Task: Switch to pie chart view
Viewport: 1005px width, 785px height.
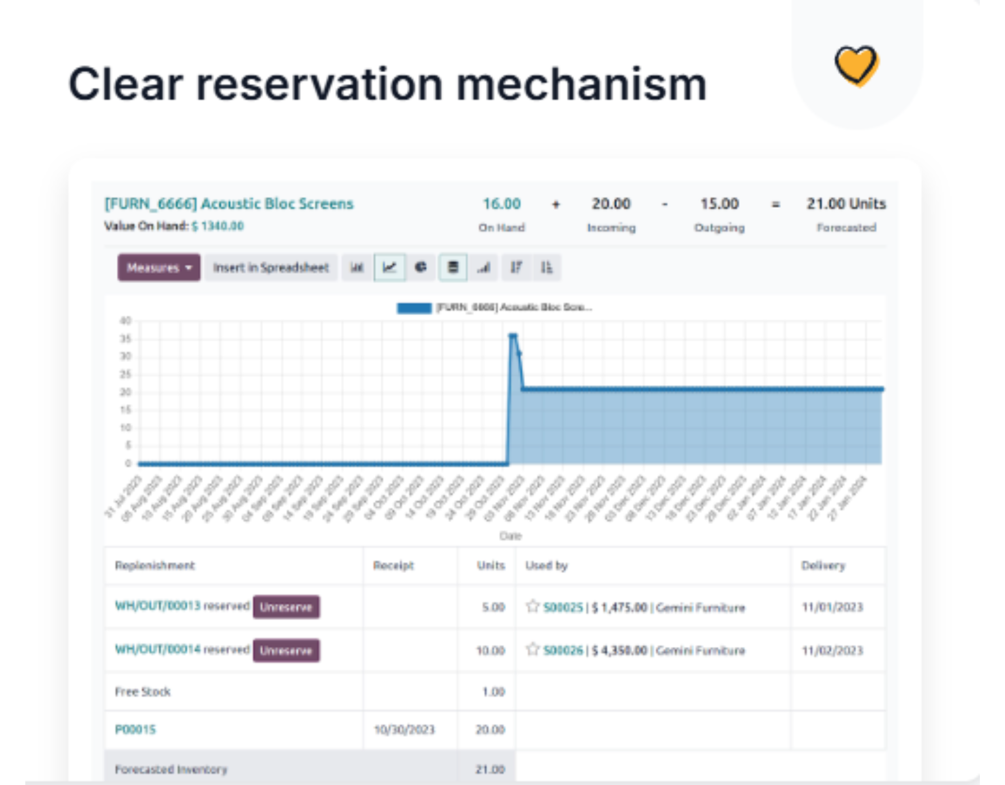Action: click(421, 267)
